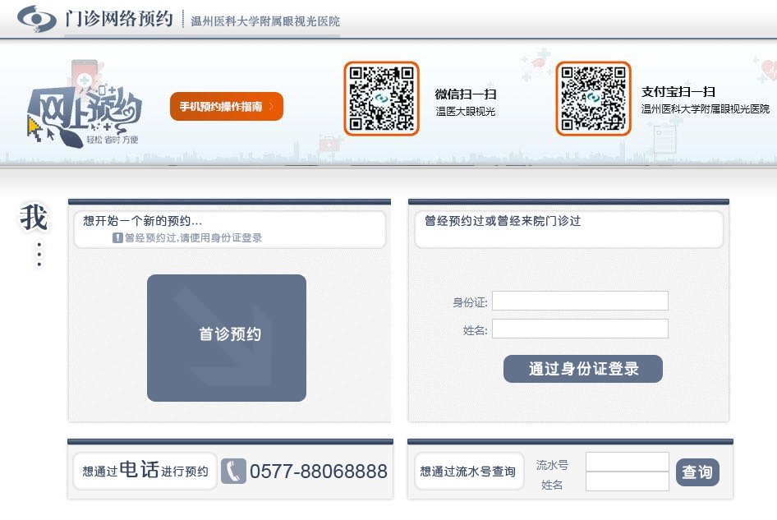Click the 门诊网络预约 page title
This screenshot has width=777, height=520.
click(118, 19)
